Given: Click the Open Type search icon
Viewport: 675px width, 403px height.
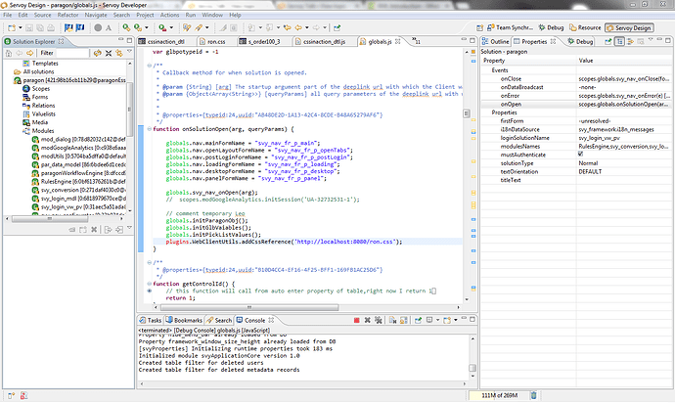Looking at the screenshot, I should 187,27.
